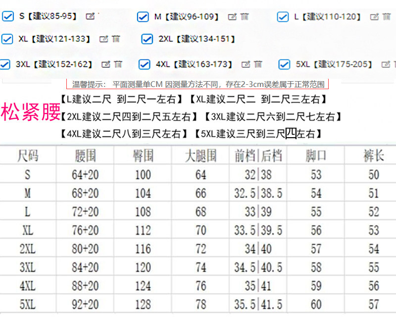Delete the L【建议110-120】 size entry
Viewport: 396px width, 317px height.
[x=386, y=17]
